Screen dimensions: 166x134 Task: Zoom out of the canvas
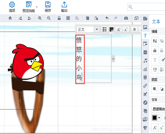[49, 18]
